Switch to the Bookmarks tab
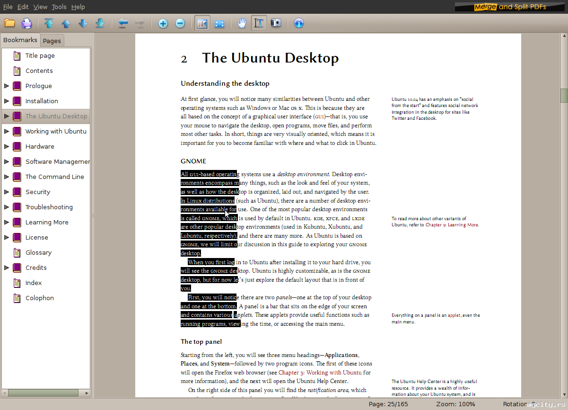 (x=20, y=40)
